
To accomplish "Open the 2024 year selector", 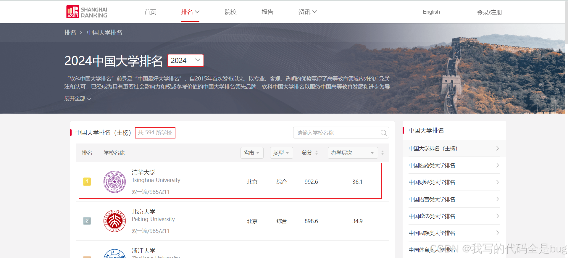I will click(186, 60).
